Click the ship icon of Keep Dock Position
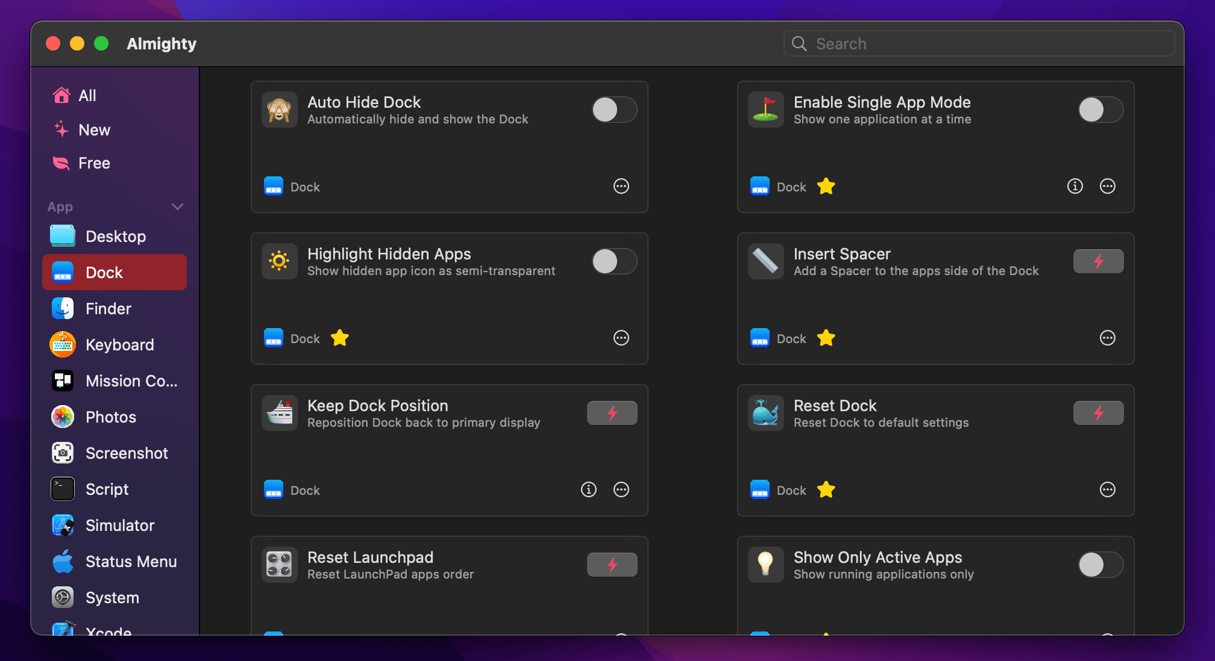Image resolution: width=1215 pixels, height=661 pixels. [x=280, y=413]
